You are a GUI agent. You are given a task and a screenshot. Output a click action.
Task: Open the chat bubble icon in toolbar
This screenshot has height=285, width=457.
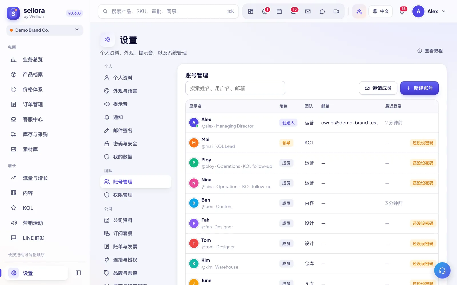(x=322, y=11)
